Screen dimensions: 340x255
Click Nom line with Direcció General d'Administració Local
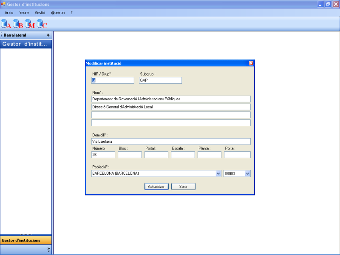point(171,107)
